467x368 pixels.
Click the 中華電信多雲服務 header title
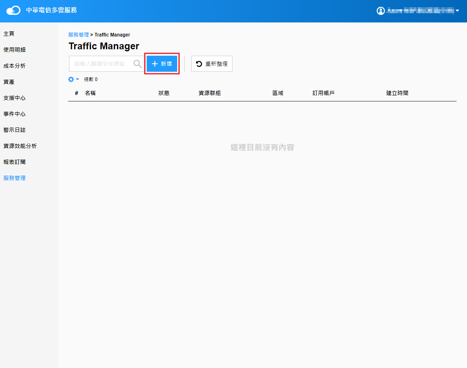(52, 10)
